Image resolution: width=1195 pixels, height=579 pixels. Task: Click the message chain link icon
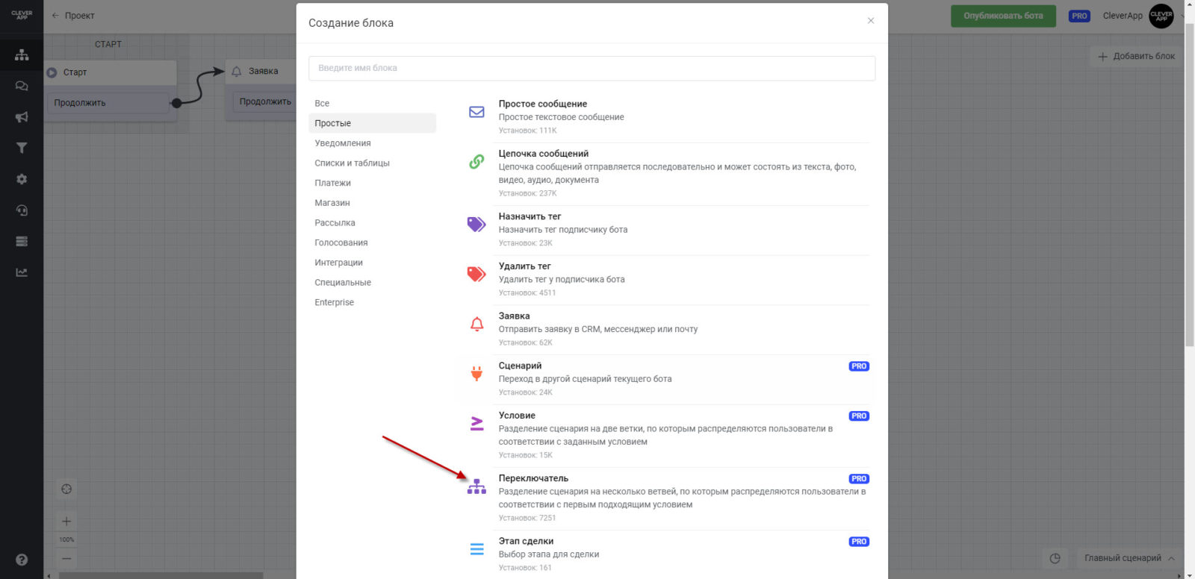[x=477, y=161]
